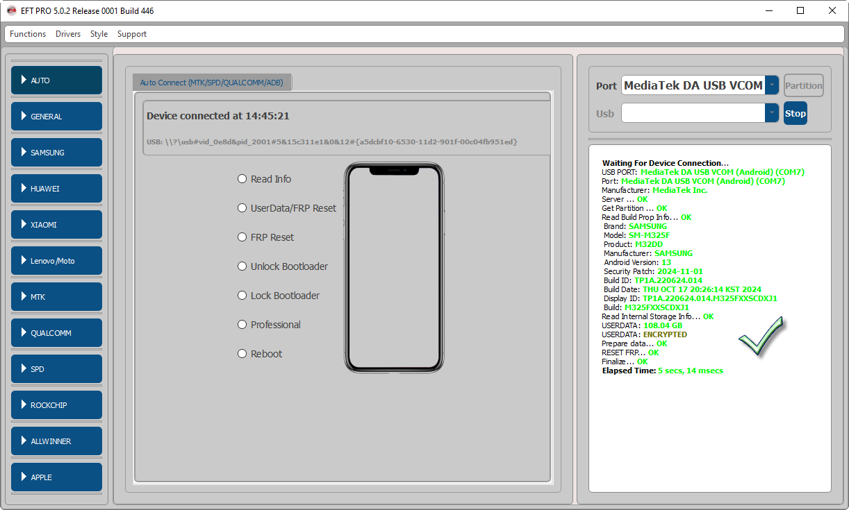The image size is (849, 510).
Task: Open the Style menu
Action: click(99, 34)
